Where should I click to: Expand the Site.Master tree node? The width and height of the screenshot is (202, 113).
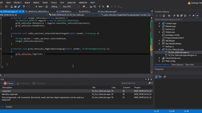pyautogui.click(x=159, y=41)
